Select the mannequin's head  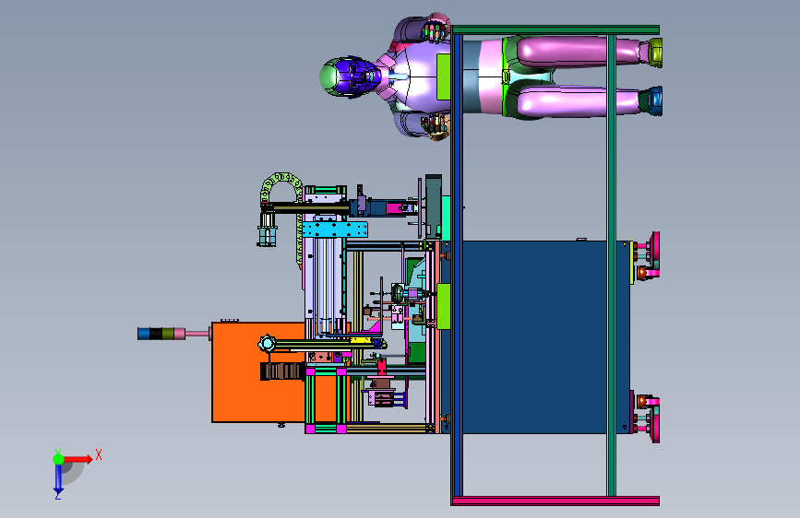pyautogui.click(x=351, y=77)
